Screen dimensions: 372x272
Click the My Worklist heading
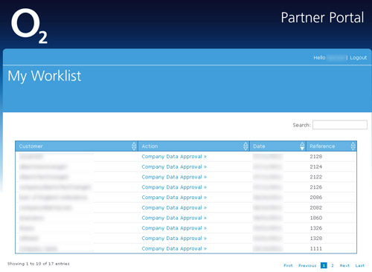coord(45,76)
